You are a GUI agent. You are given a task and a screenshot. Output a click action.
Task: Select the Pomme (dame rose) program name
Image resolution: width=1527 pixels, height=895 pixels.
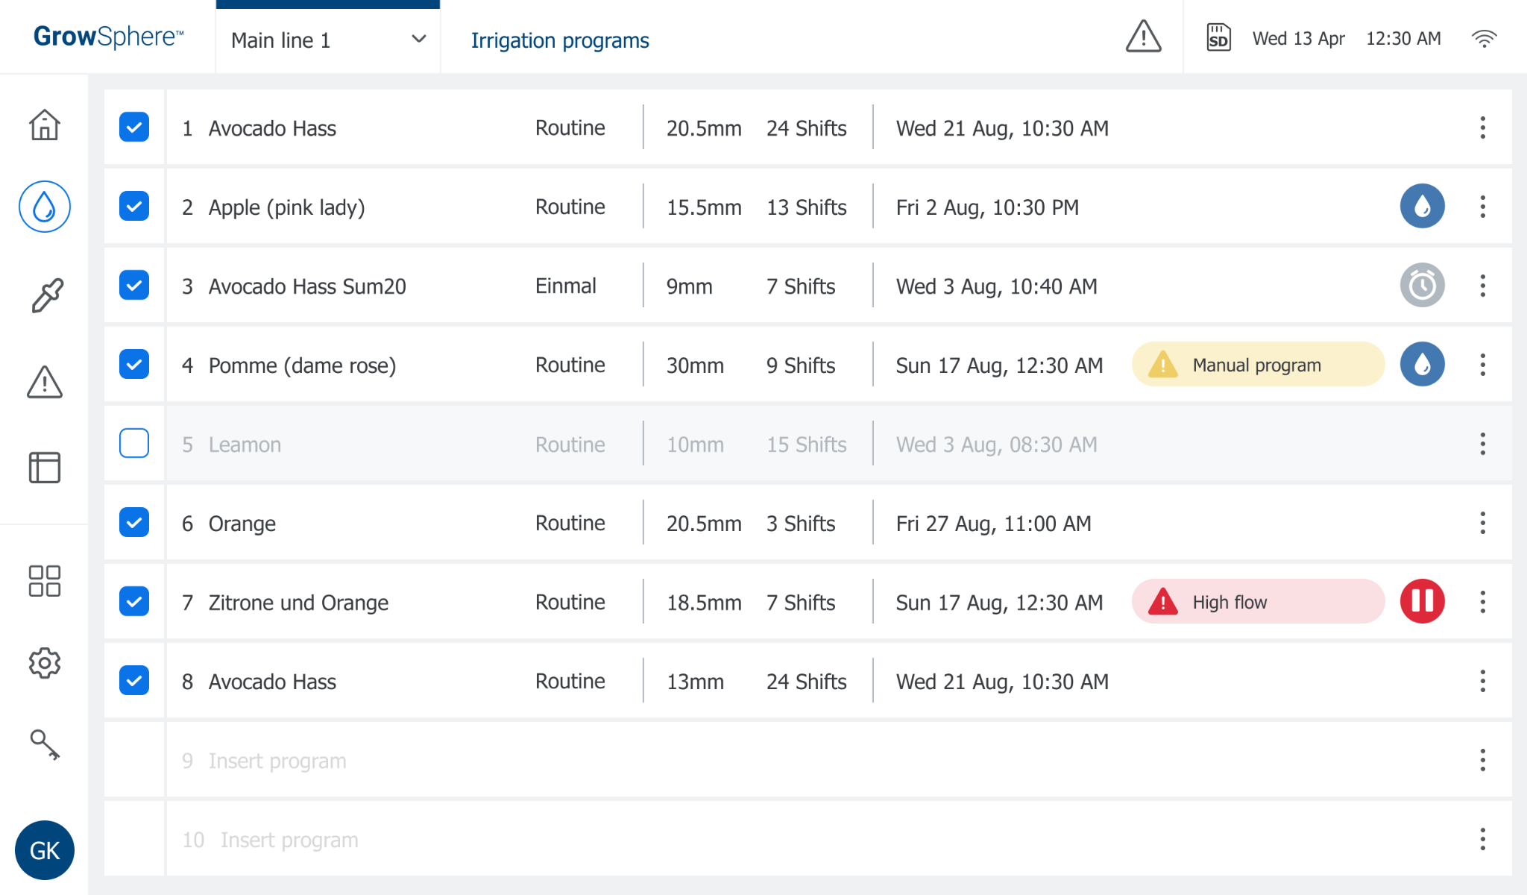303,365
